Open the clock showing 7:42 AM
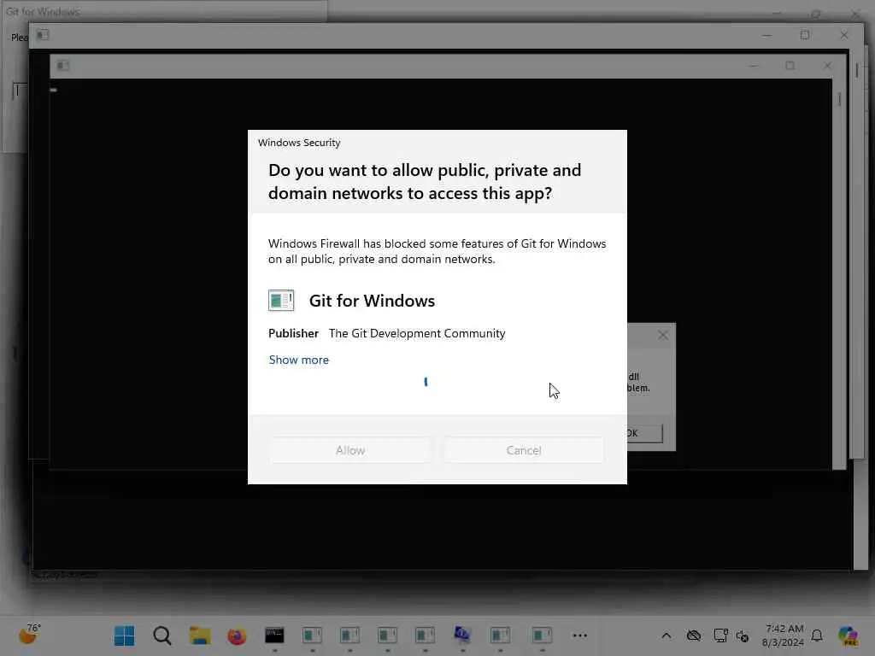 click(784, 635)
